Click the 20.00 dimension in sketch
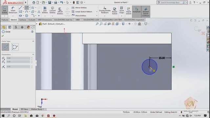 click(162, 58)
